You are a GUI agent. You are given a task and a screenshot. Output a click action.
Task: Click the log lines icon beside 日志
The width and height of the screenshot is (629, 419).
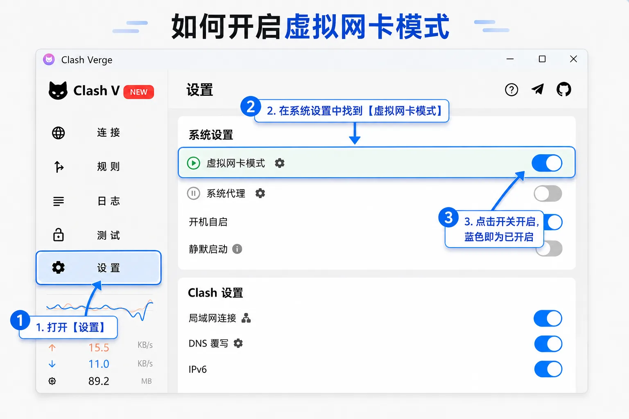coord(59,201)
